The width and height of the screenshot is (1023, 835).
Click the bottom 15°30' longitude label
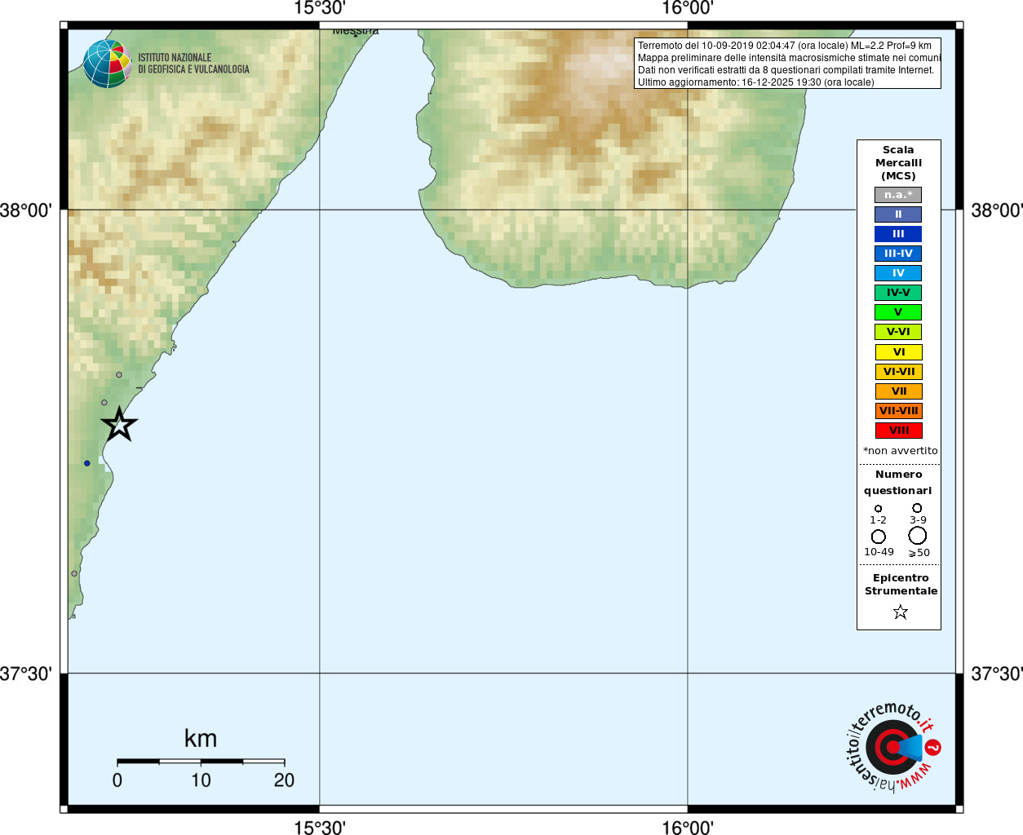(319, 828)
